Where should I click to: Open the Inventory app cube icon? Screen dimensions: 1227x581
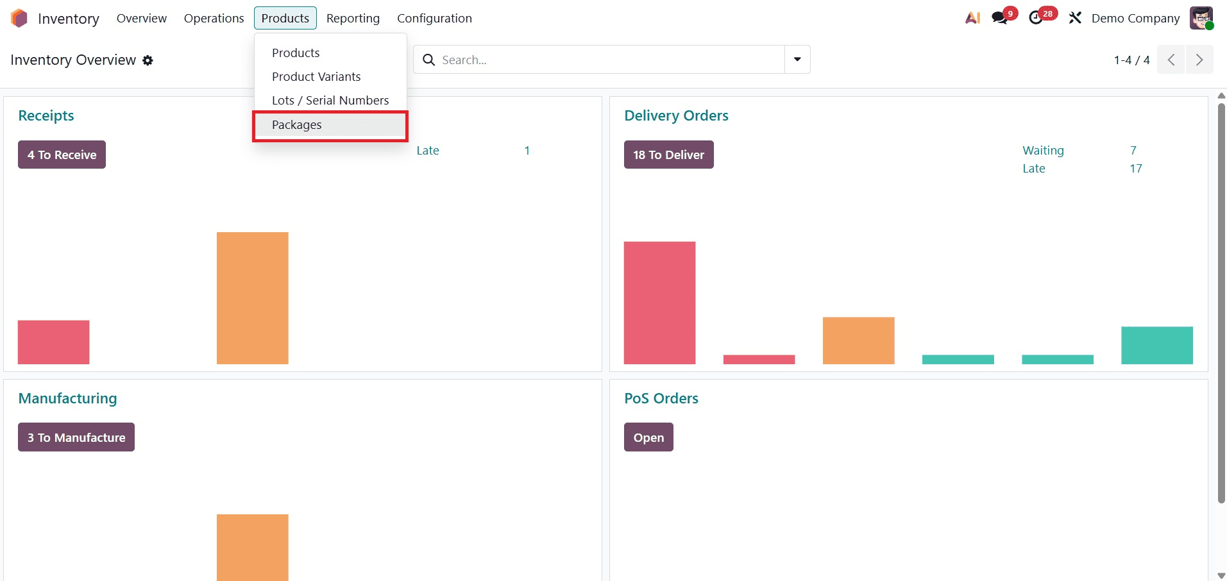pyautogui.click(x=19, y=18)
